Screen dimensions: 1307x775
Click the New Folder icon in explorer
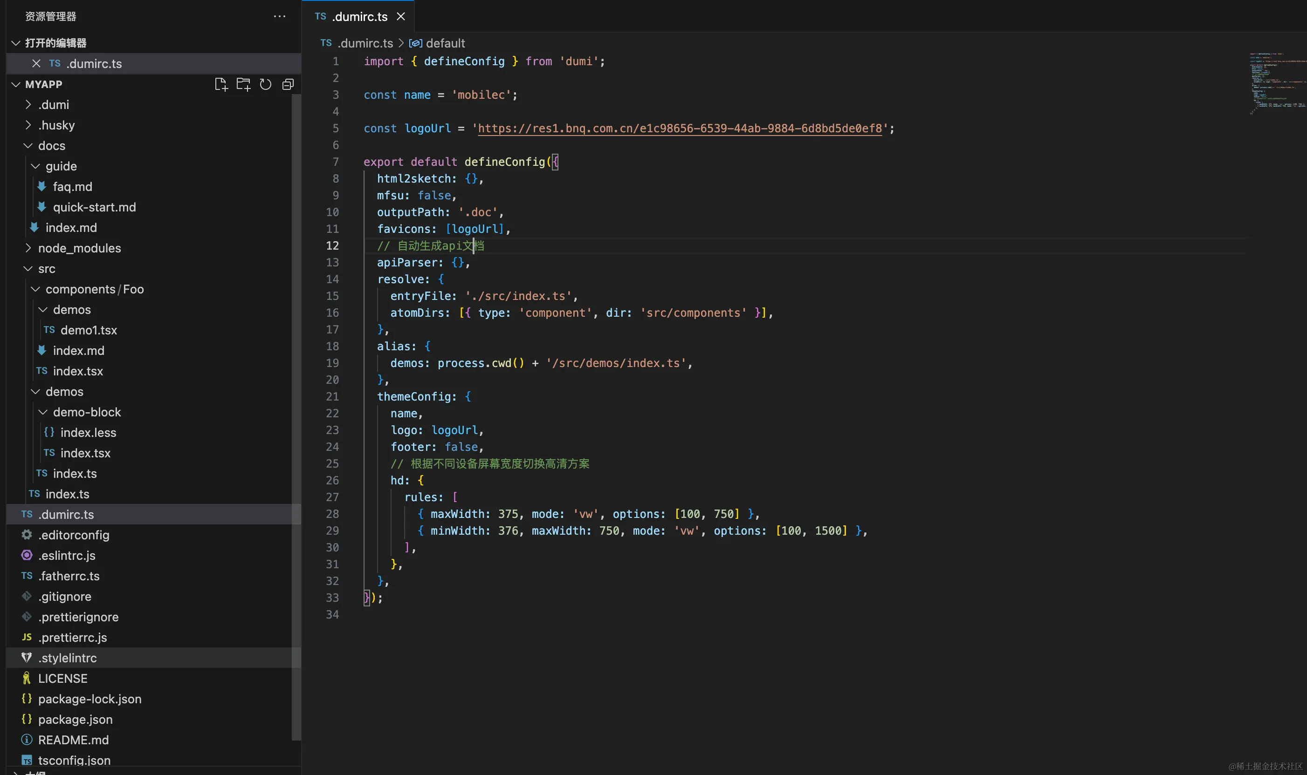(243, 84)
